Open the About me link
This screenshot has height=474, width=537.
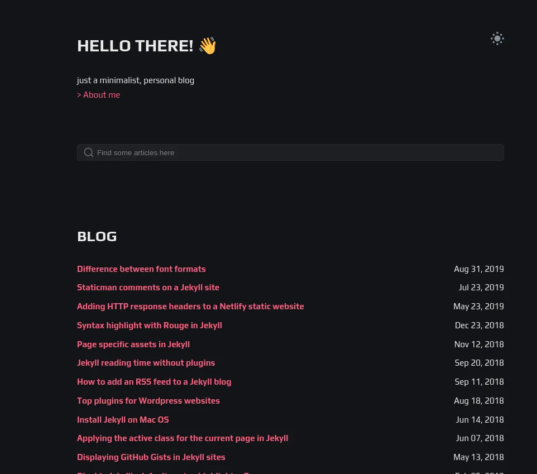pos(99,95)
